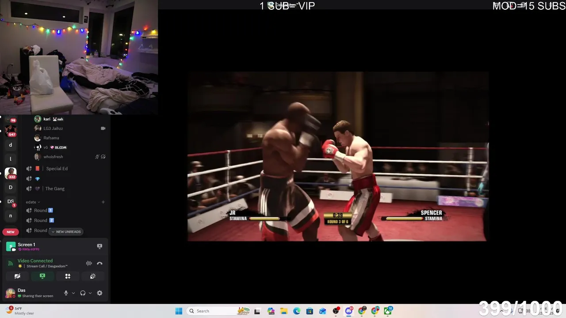Open headphone output options chevron
Image resolution: width=566 pixels, height=318 pixels.
[90, 293]
